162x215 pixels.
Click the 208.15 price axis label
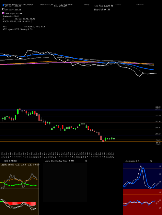pyautogui.click(x=158, y=134)
